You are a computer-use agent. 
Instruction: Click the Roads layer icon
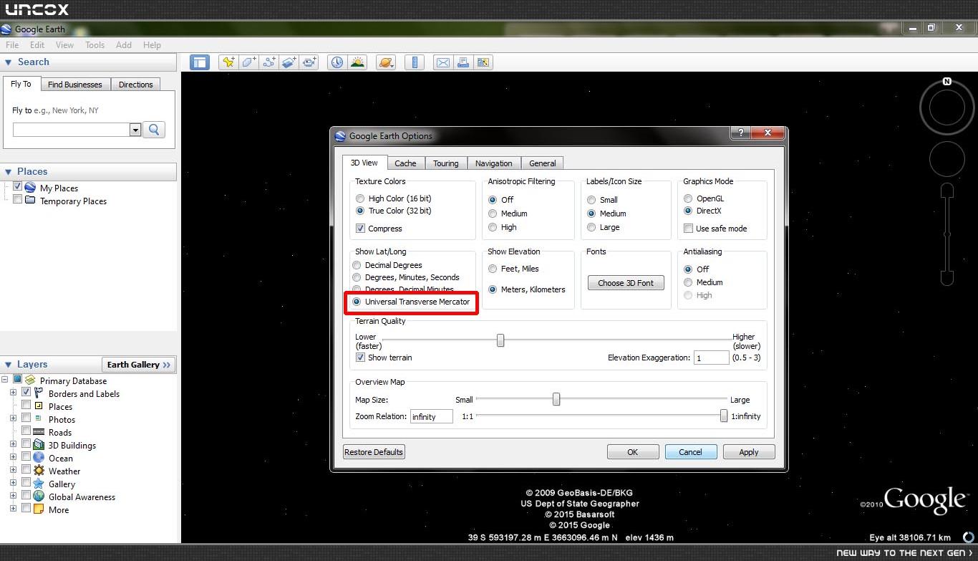[39, 432]
